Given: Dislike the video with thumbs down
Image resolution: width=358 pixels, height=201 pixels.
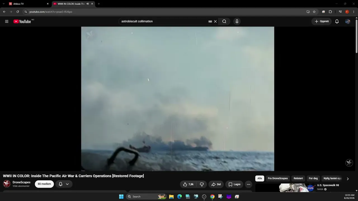Looking at the screenshot, I should pyautogui.click(x=202, y=184).
